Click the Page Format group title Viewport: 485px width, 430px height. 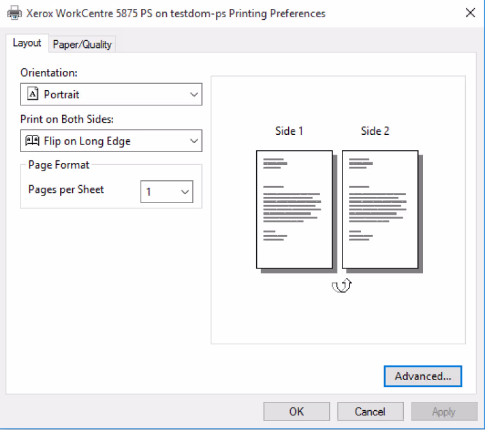59,165
